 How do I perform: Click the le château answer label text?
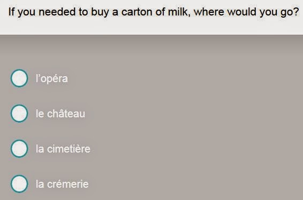[x=60, y=114]
